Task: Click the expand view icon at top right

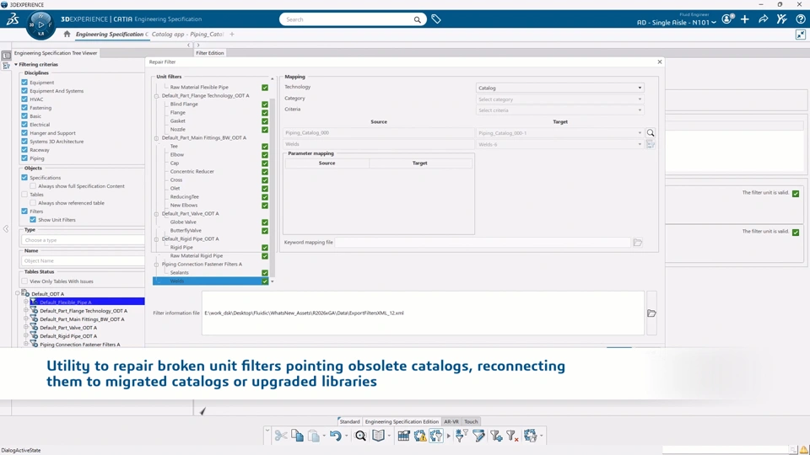Action: [x=800, y=35]
